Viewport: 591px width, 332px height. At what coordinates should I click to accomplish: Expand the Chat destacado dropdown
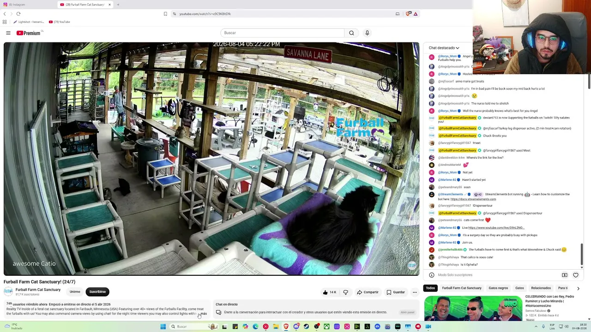(444, 48)
